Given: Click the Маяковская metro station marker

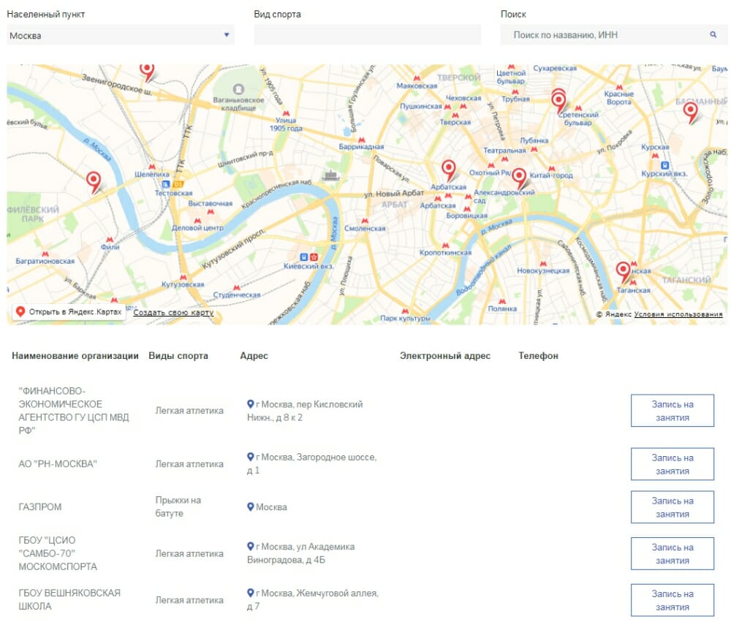Looking at the screenshot, I should (417, 78).
